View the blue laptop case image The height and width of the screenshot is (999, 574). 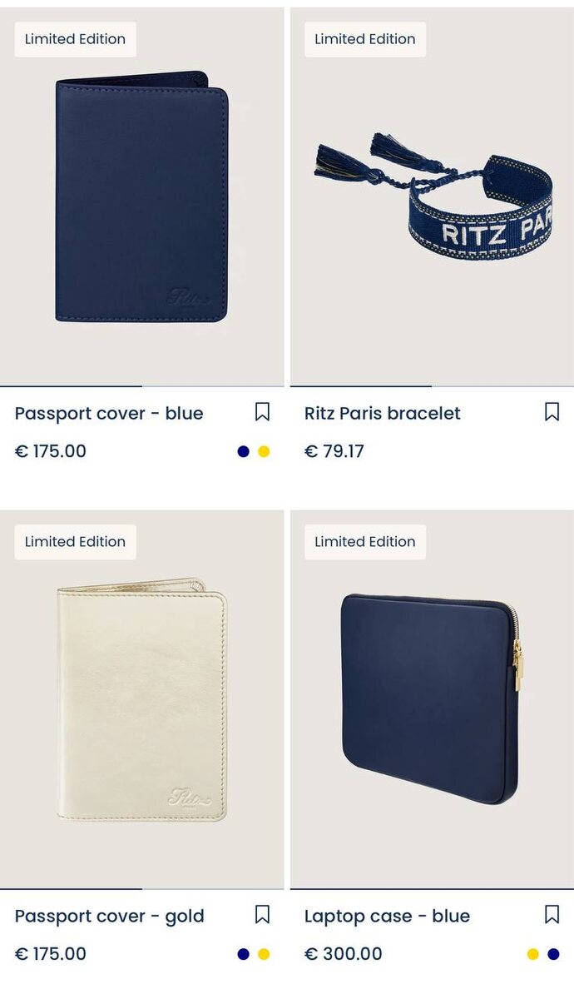point(432,700)
